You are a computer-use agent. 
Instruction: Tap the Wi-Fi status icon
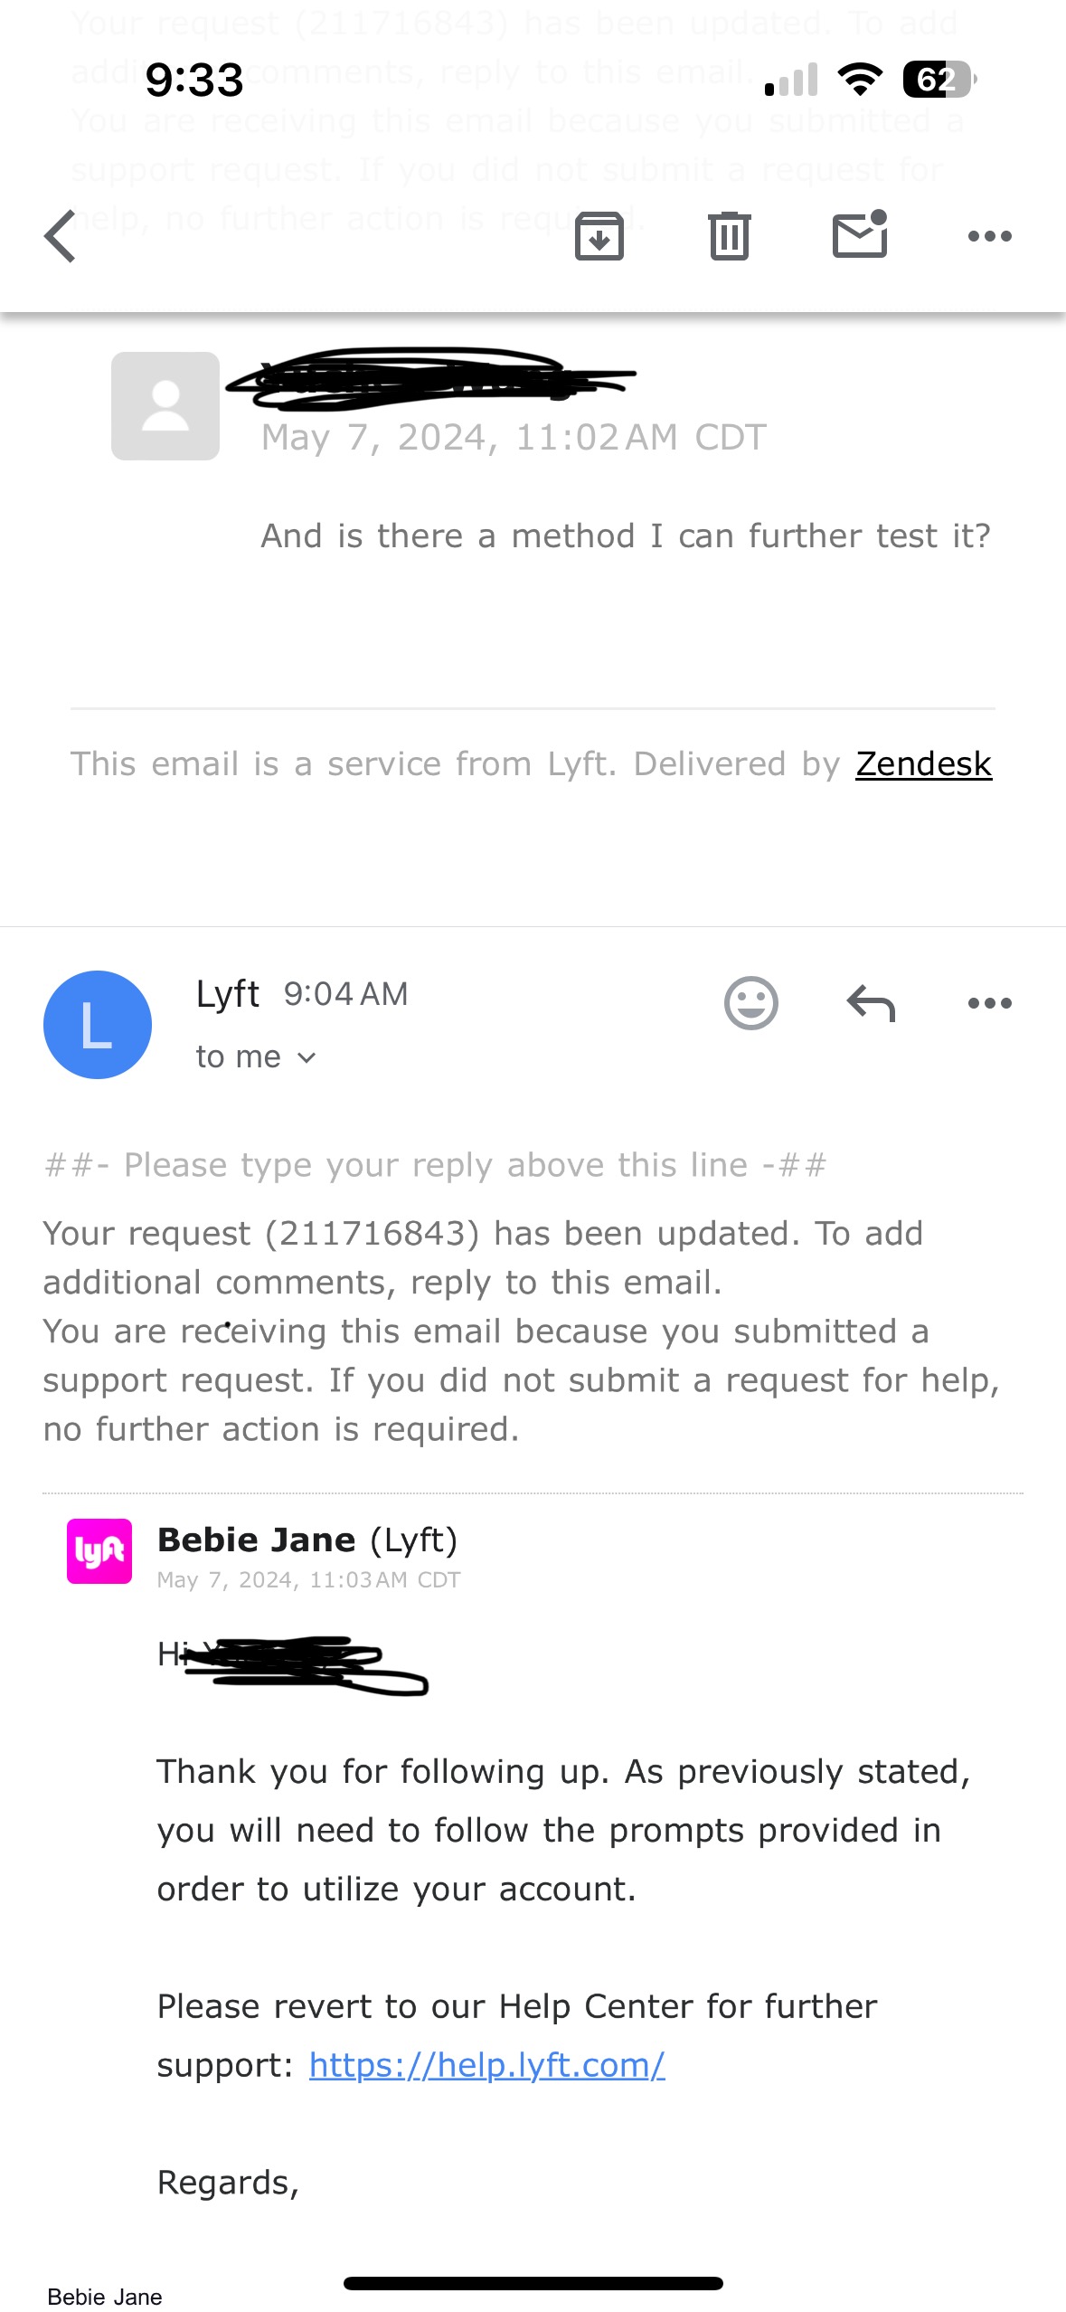859,81
